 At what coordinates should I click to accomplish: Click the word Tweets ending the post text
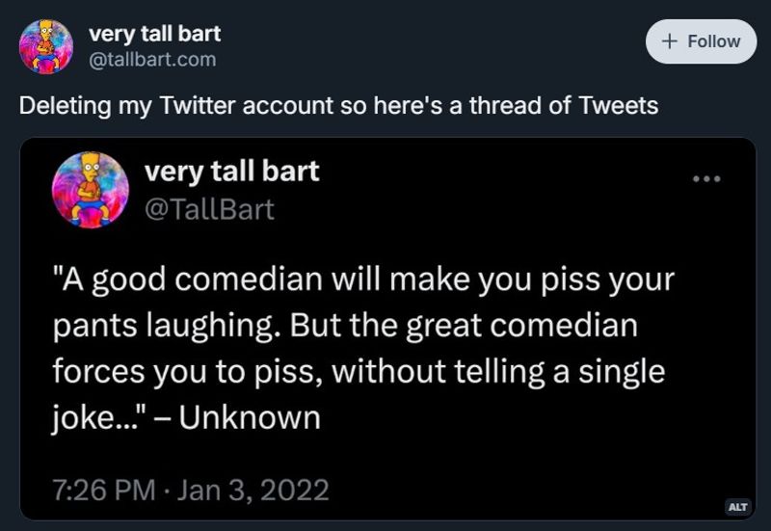click(618, 105)
